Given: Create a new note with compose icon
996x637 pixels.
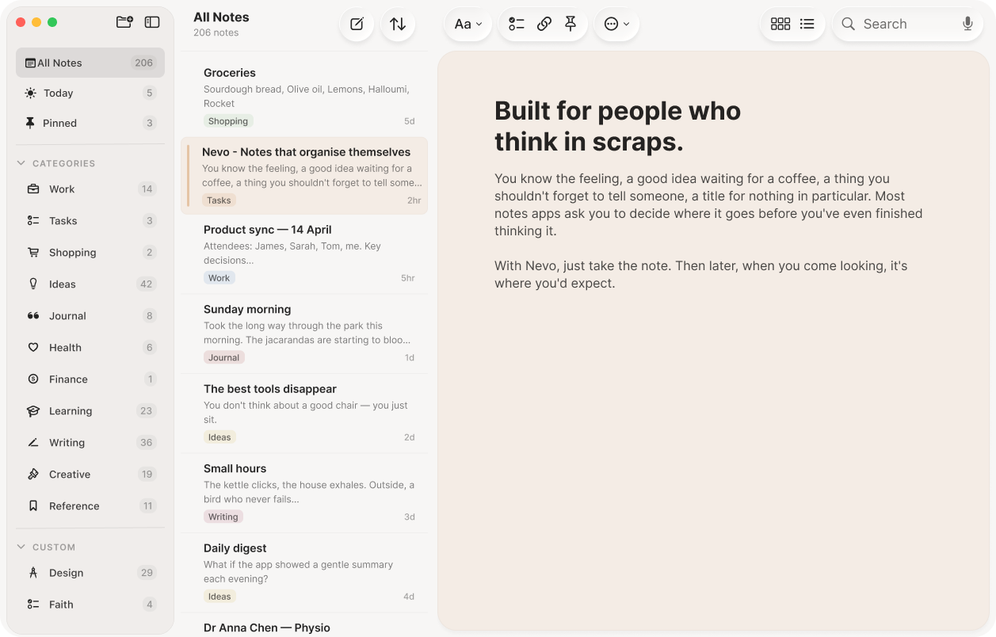Looking at the screenshot, I should (356, 25).
